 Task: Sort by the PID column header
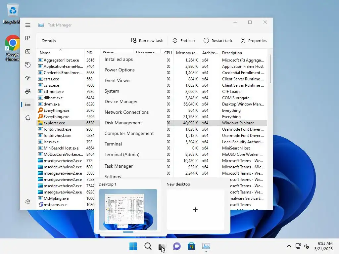tap(92, 53)
